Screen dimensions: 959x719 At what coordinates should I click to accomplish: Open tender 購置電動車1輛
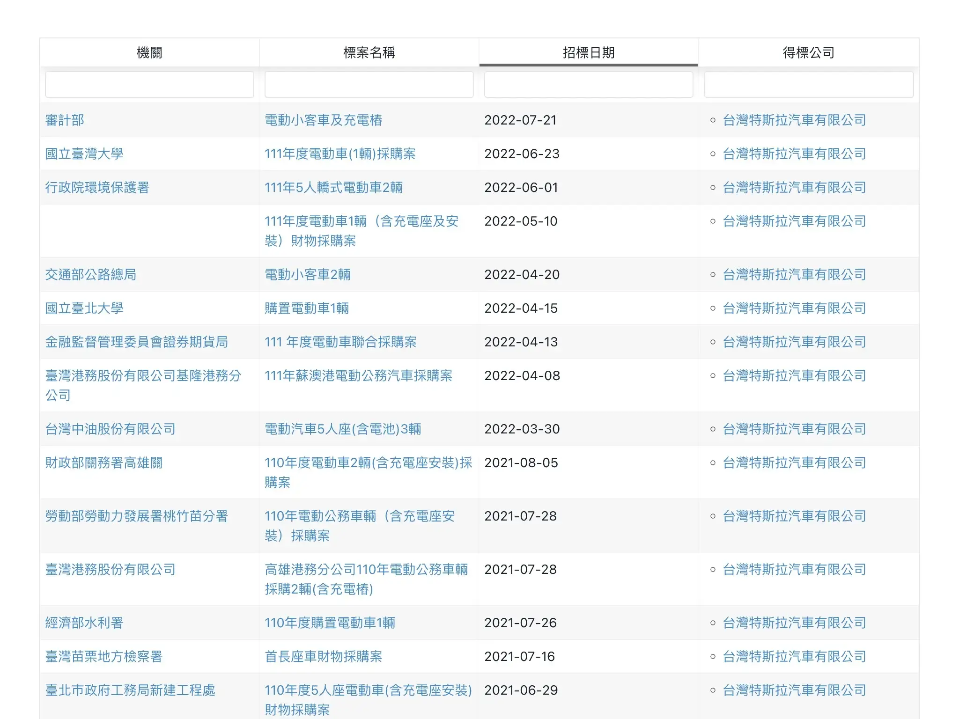[x=307, y=308]
